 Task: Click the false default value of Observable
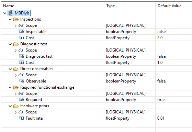[161, 81]
